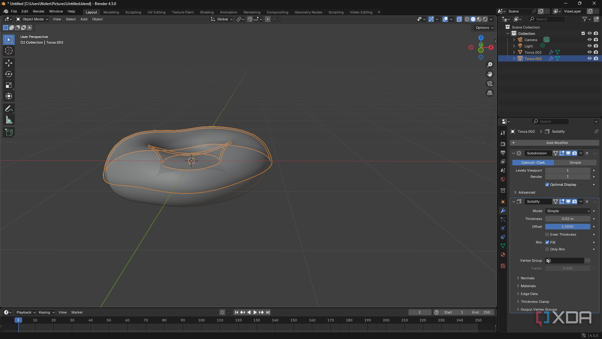Open the View Layer properties tab
602x339 pixels.
click(503, 161)
